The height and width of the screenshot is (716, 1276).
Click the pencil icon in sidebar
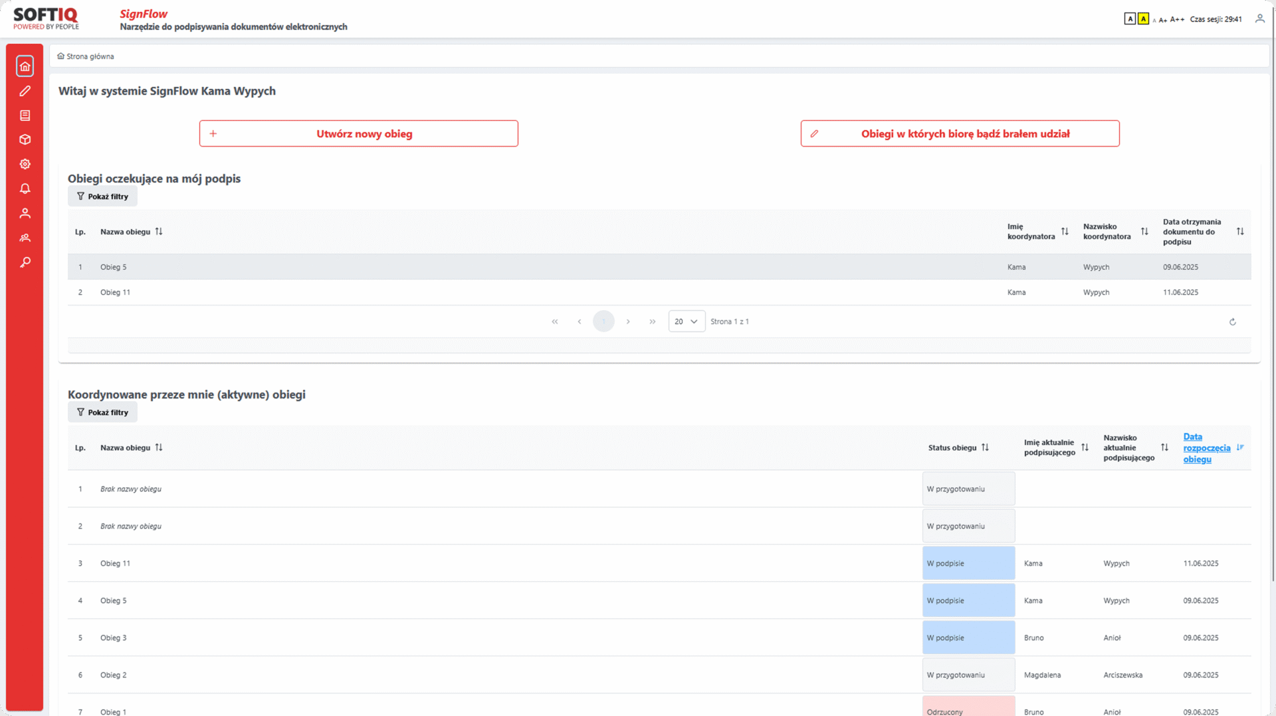click(25, 91)
